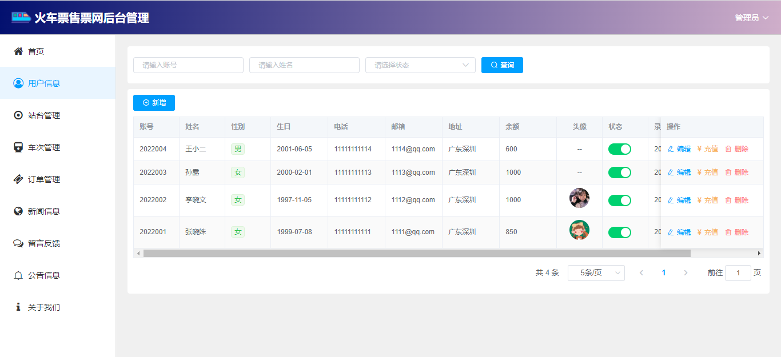Turn off status switch for 张晓姝
Image resolution: width=781 pixels, height=357 pixels.
point(619,232)
